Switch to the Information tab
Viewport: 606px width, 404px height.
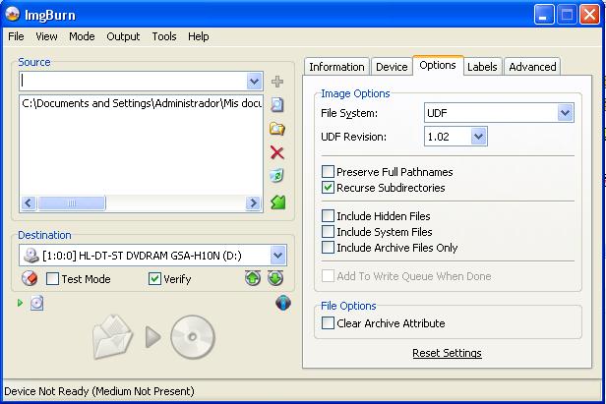336,67
